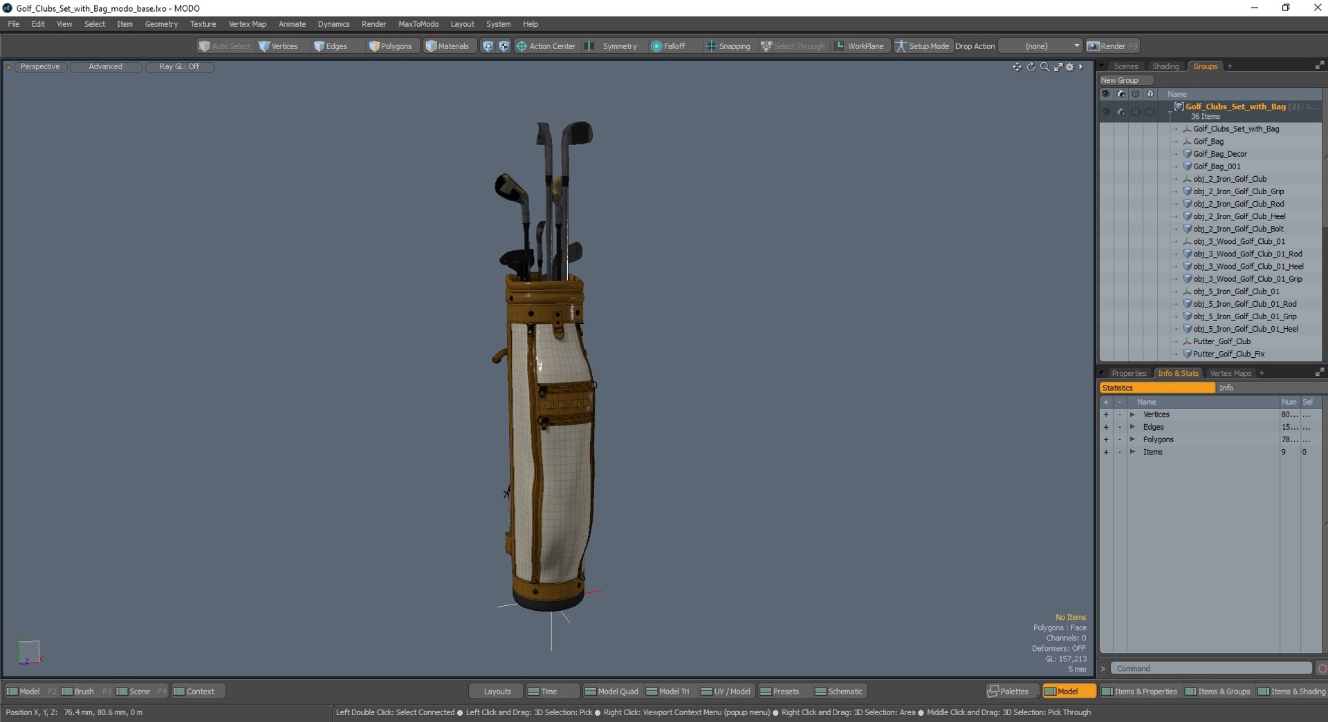Viewport: 1328px width, 722px height.
Task: Expand the Items statistics row
Action: (1132, 452)
